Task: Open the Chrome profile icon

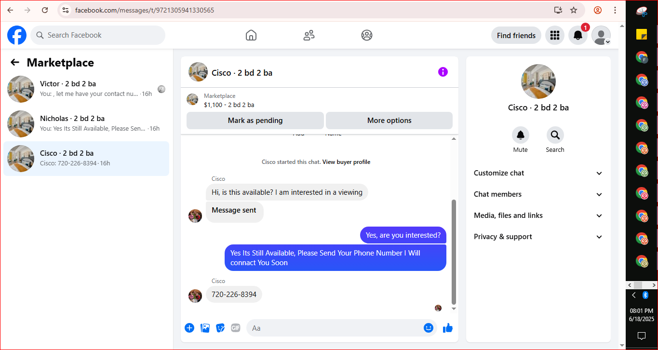Action: [598, 10]
